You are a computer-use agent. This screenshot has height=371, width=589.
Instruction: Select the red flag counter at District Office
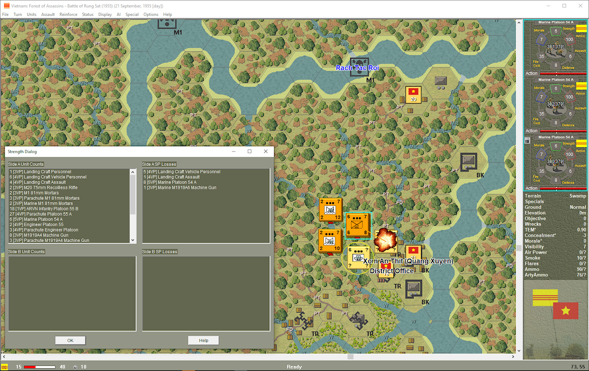coord(386,269)
